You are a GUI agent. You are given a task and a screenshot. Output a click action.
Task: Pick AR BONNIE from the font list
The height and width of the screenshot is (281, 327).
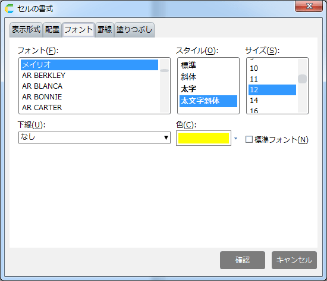[x=89, y=97]
